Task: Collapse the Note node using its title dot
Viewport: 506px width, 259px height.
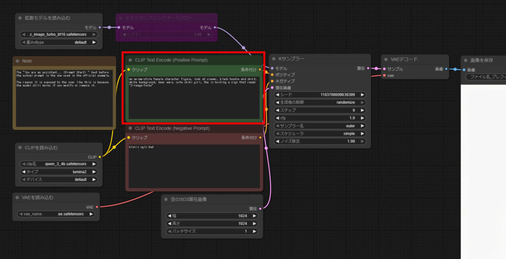Action: [18, 61]
